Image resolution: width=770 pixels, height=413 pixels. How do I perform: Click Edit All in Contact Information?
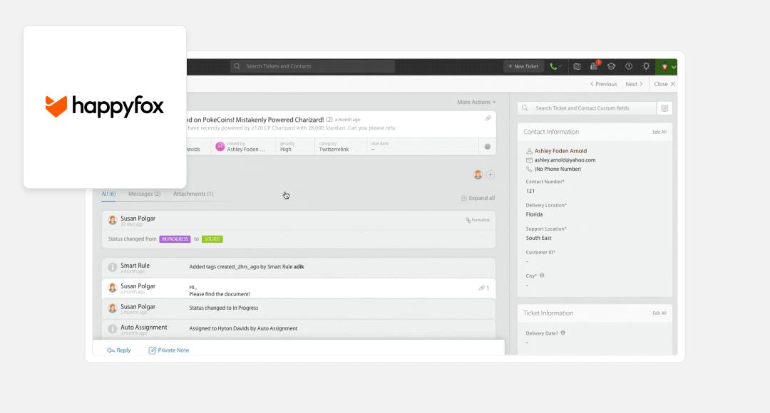click(659, 132)
